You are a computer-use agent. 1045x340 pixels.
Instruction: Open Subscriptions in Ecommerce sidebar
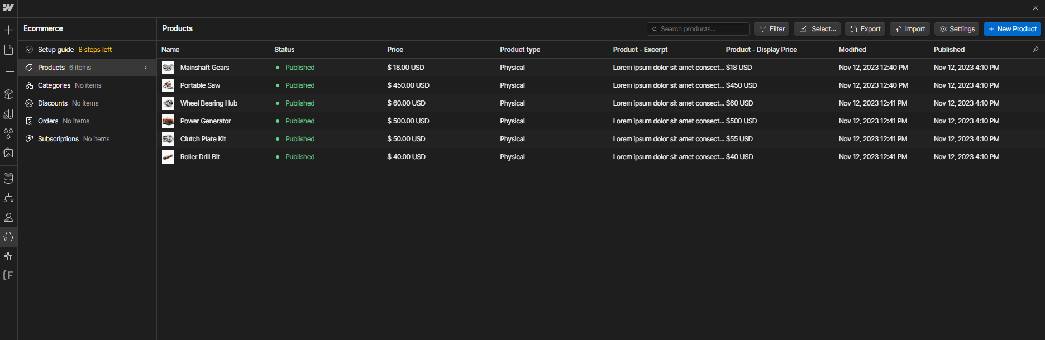click(x=87, y=139)
